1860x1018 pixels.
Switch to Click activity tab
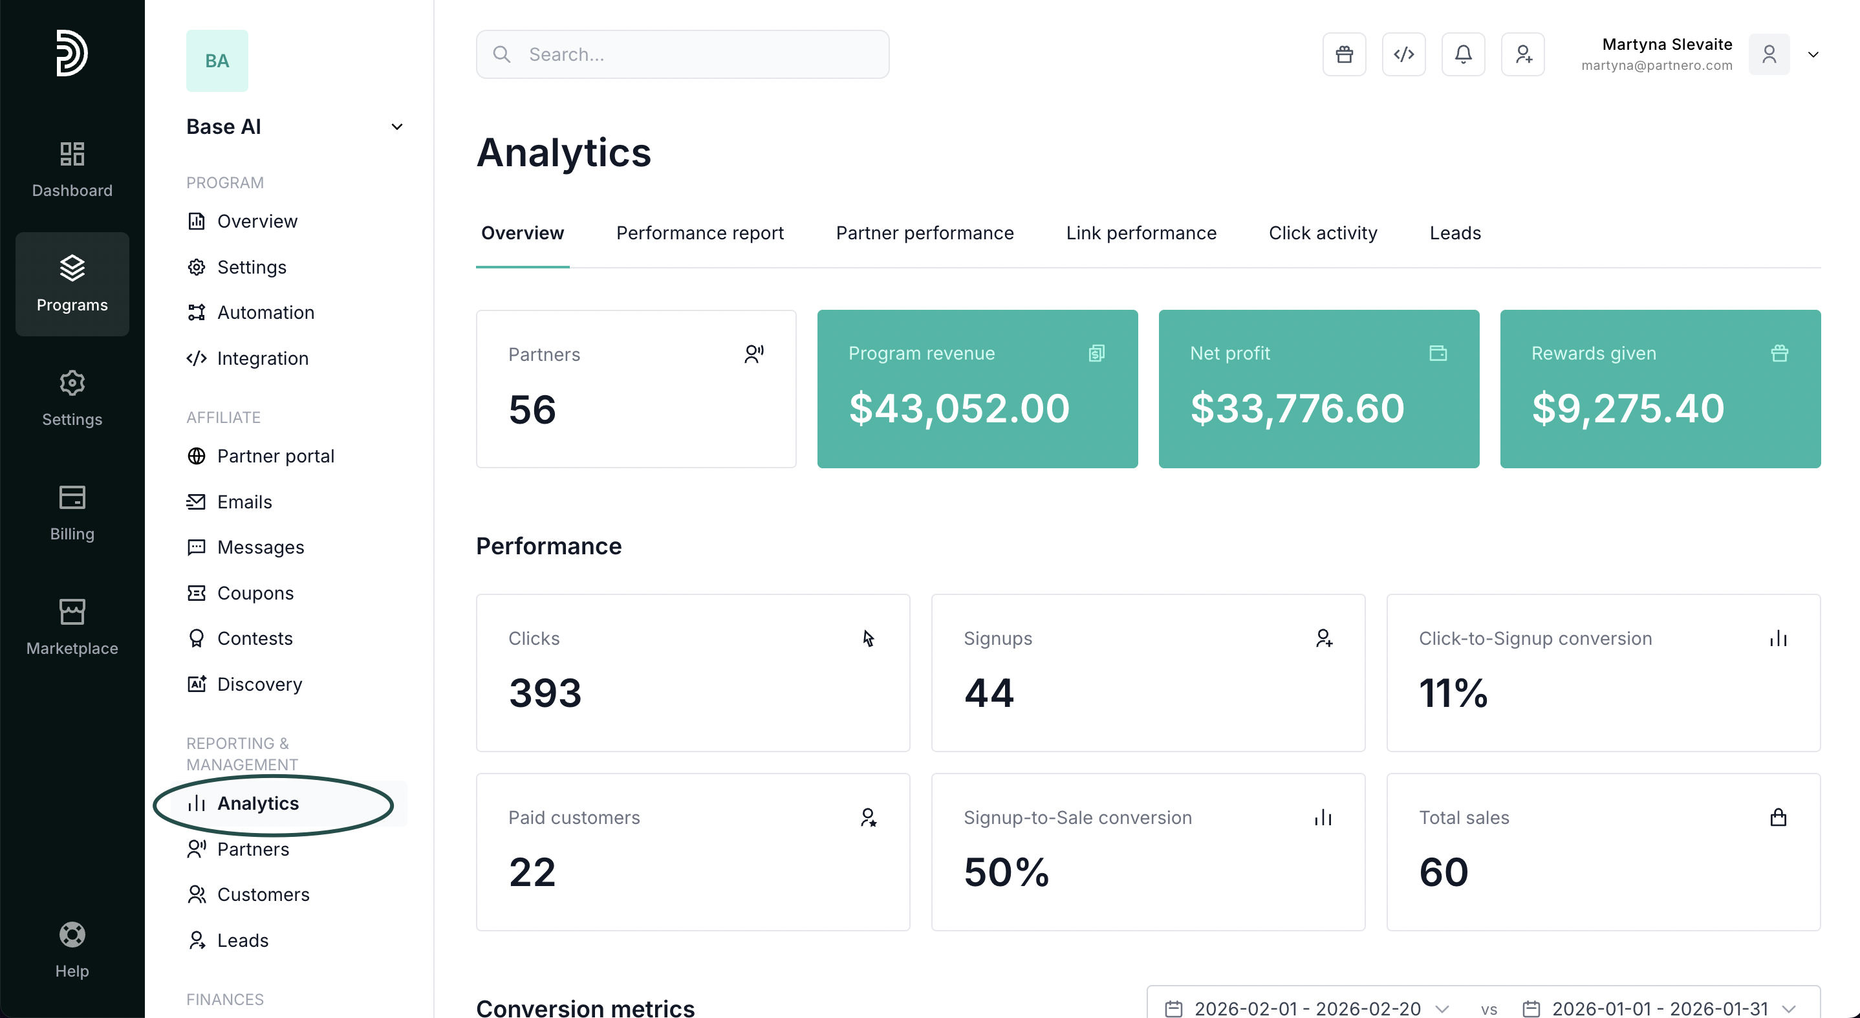click(1323, 232)
